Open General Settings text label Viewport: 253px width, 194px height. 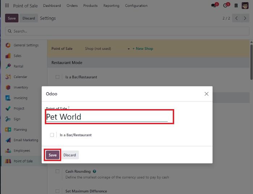pos(26,45)
